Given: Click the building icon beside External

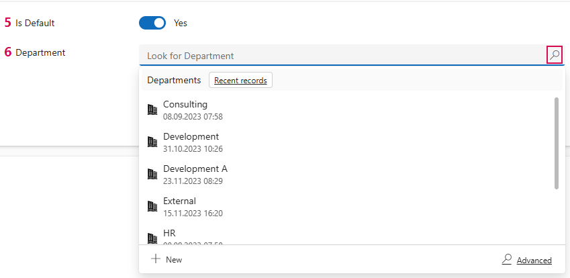Looking at the screenshot, I should [x=152, y=206].
